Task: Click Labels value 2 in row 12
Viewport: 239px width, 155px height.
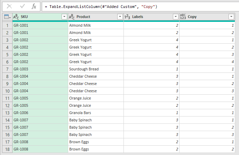Action: [x=151, y=106]
